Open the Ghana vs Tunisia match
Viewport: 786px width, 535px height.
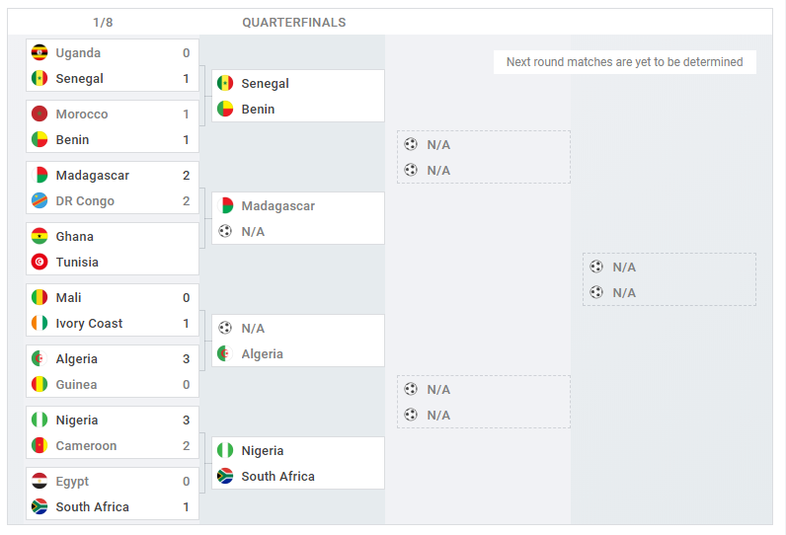pyautogui.click(x=113, y=249)
